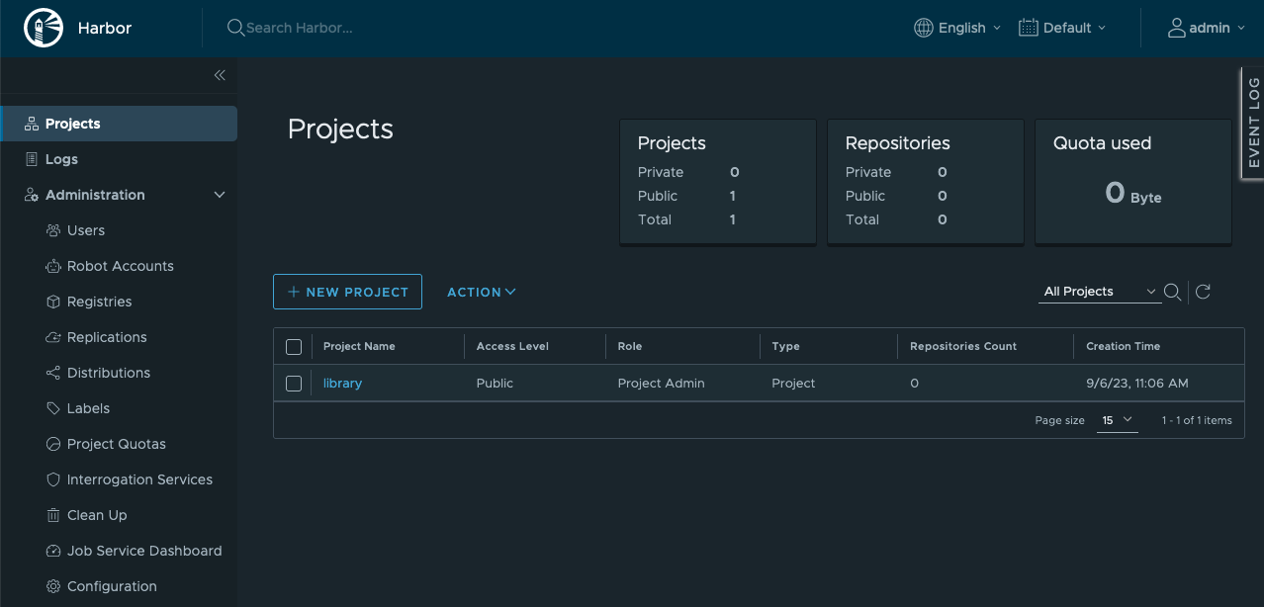This screenshot has height=607, width=1264.
Task: Open the All Projects filter dropdown
Action: tap(1100, 292)
